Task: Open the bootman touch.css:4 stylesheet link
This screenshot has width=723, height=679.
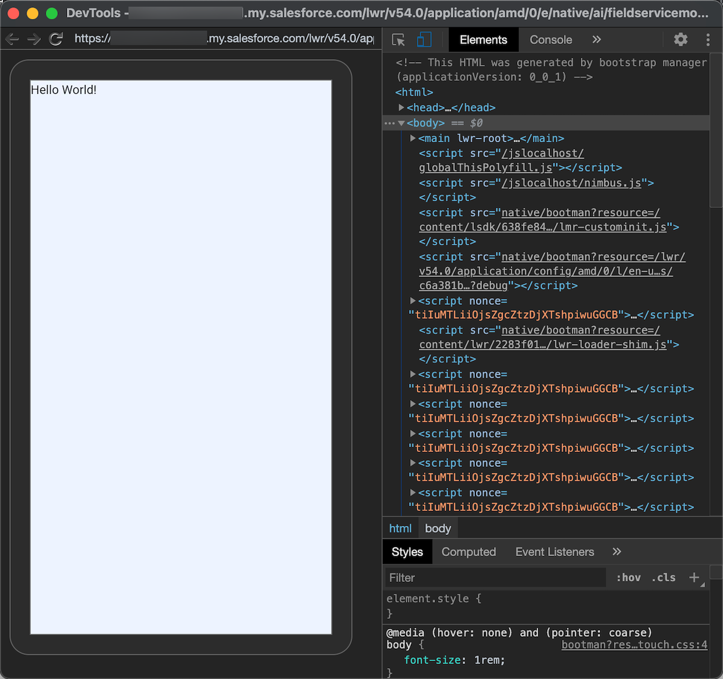Action: (x=634, y=644)
